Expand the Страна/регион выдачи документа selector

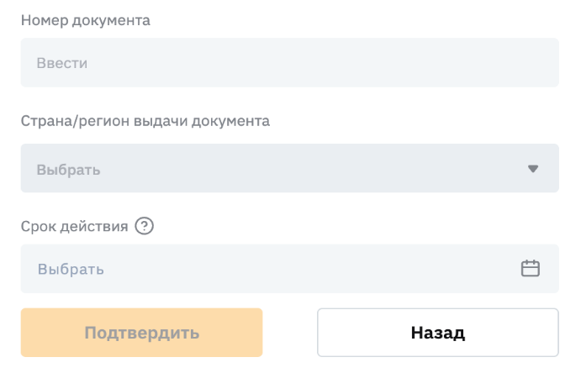[289, 168]
